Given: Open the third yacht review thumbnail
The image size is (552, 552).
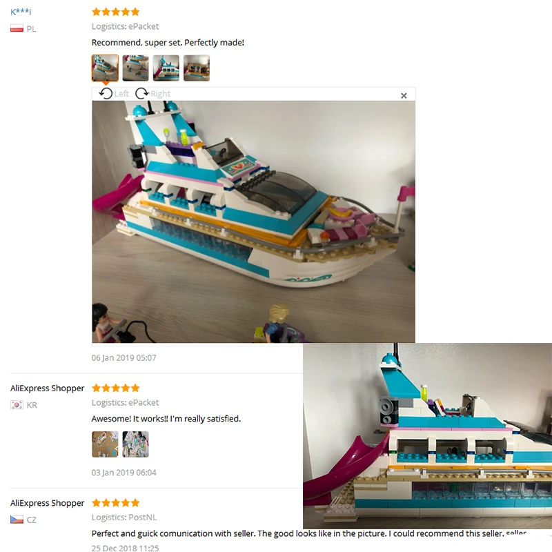Looking at the screenshot, I should tap(166, 68).
